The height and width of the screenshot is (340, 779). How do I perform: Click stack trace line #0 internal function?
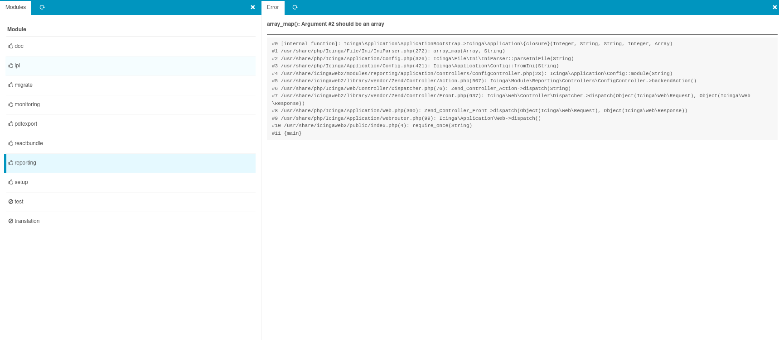pos(472,44)
